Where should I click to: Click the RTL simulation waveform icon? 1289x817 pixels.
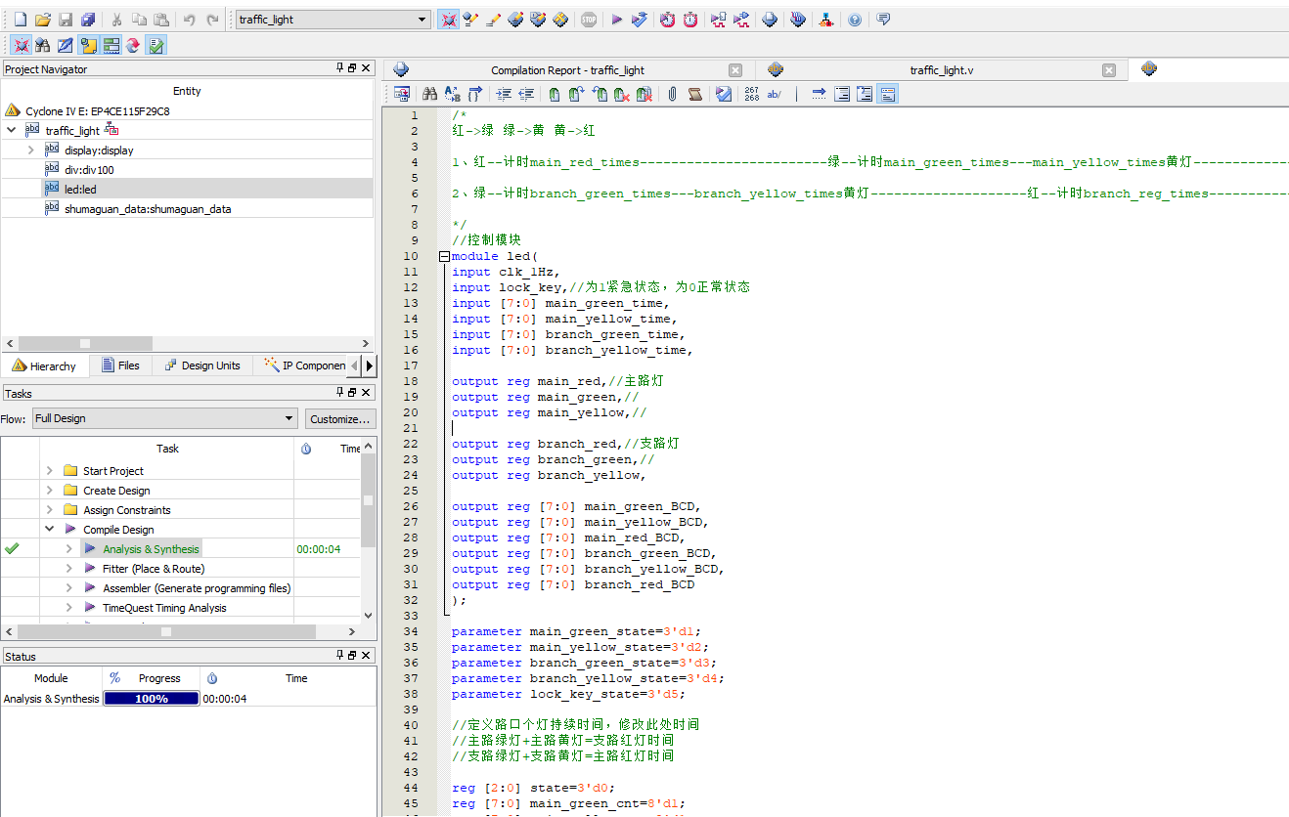pyautogui.click(x=718, y=20)
